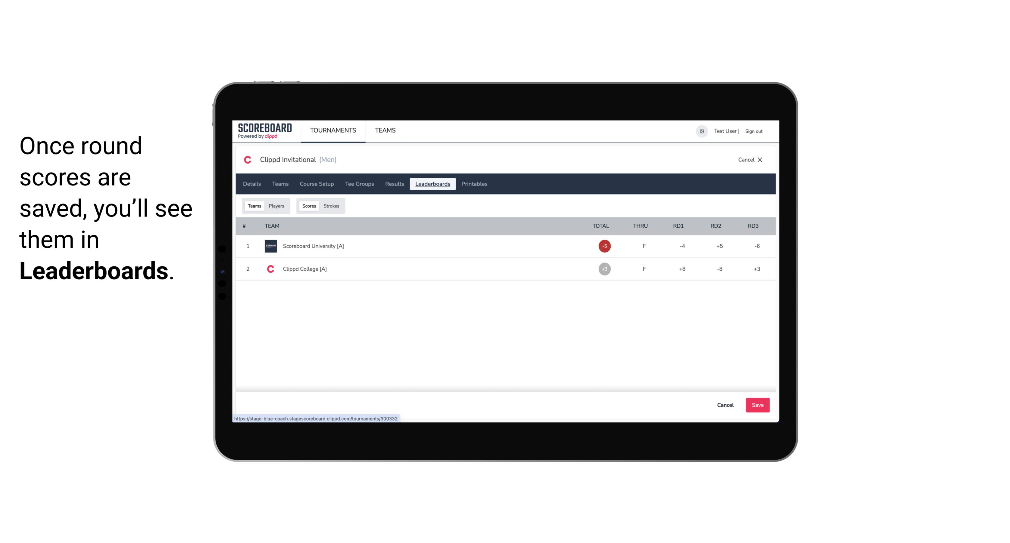Click Clippd College team logo icon
Screen dimensions: 1010x543
click(x=270, y=269)
